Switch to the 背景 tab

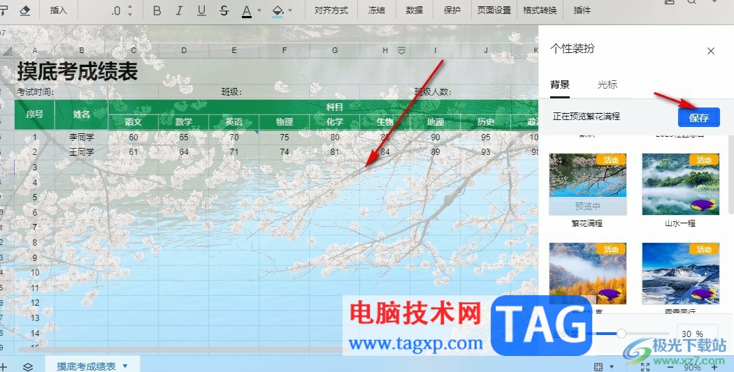click(x=560, y=84)
